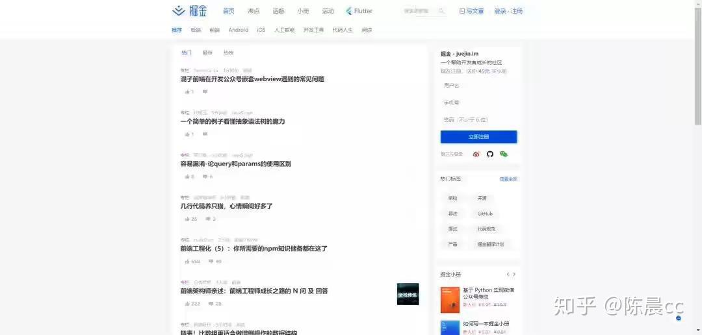Go to 首页 in top navigation

pyautogui.click(x=228, y=11)
